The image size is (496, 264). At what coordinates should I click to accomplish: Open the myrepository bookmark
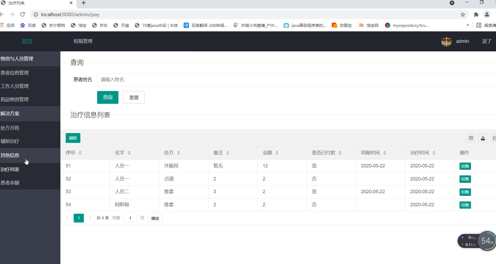click(407, 25)
